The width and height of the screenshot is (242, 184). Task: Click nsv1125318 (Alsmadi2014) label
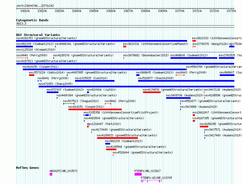coord(36,50)
